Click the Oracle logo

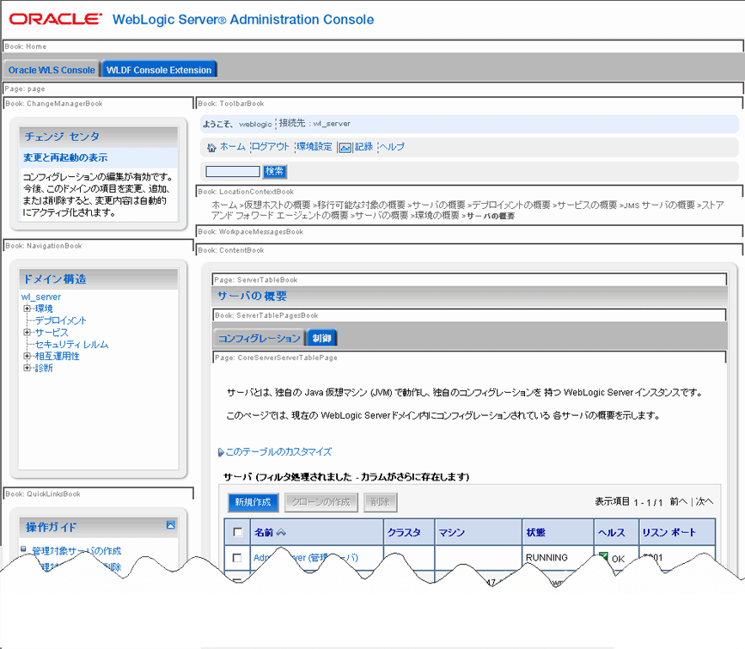tap(55, 19)
